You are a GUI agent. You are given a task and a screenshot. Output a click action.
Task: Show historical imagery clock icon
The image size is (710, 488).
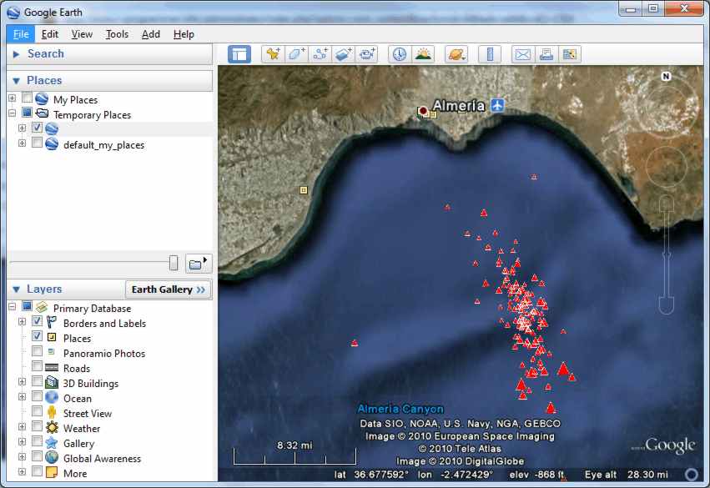tap(400, 54)
